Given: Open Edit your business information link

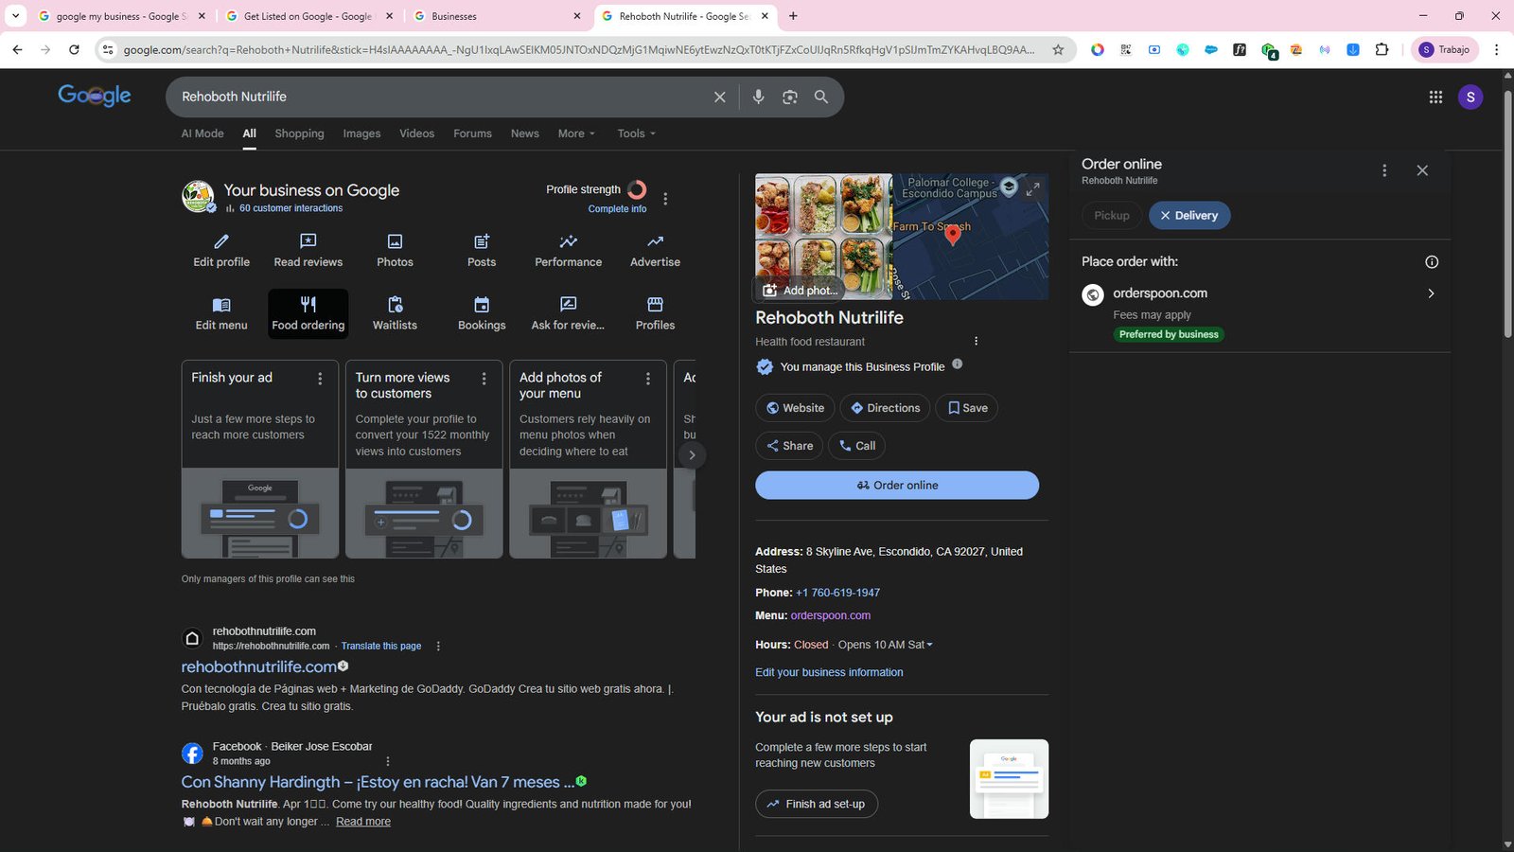Looking at the screenshot, I should (829, 672).
